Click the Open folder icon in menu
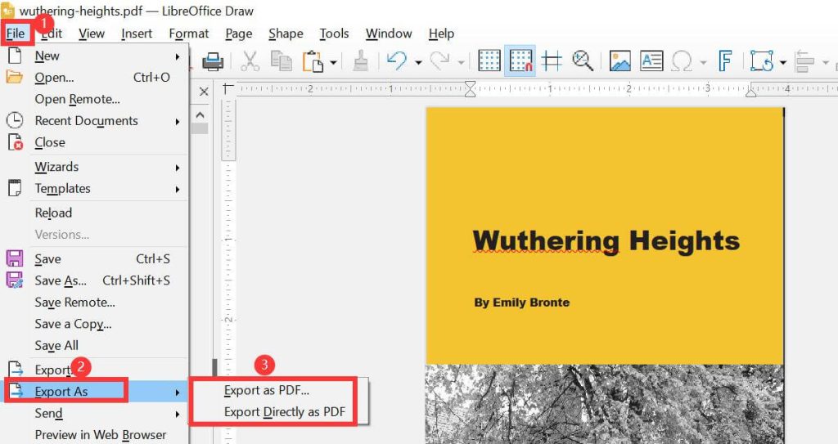 [x=15, y=77]
